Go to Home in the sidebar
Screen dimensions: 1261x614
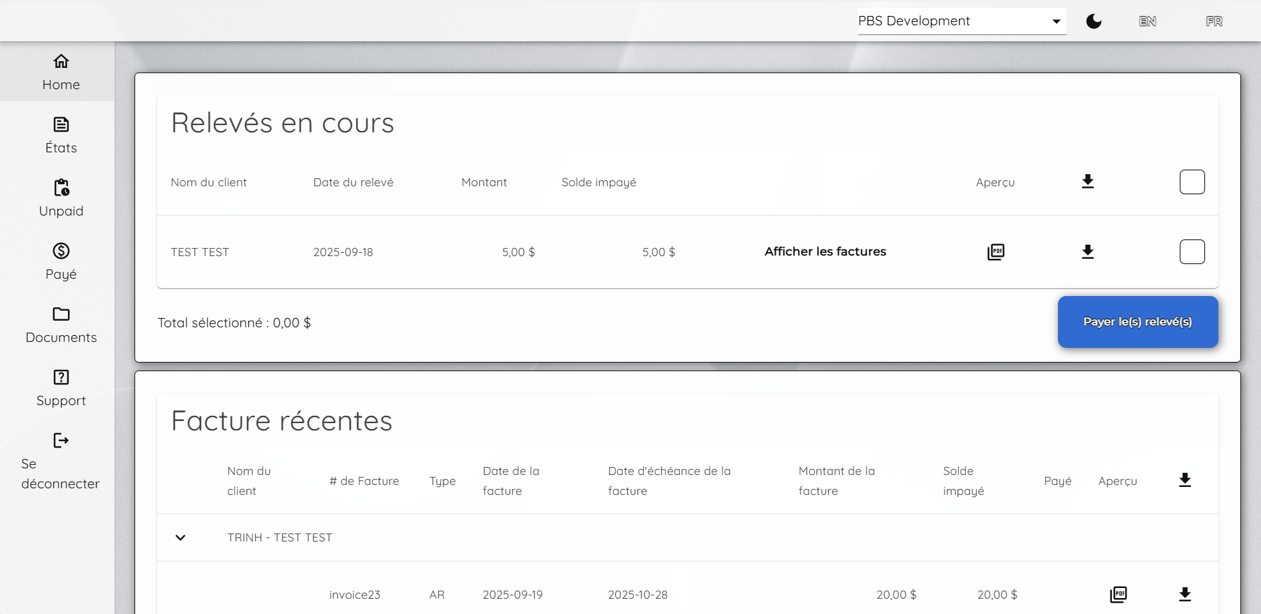[x=61, y=72]
